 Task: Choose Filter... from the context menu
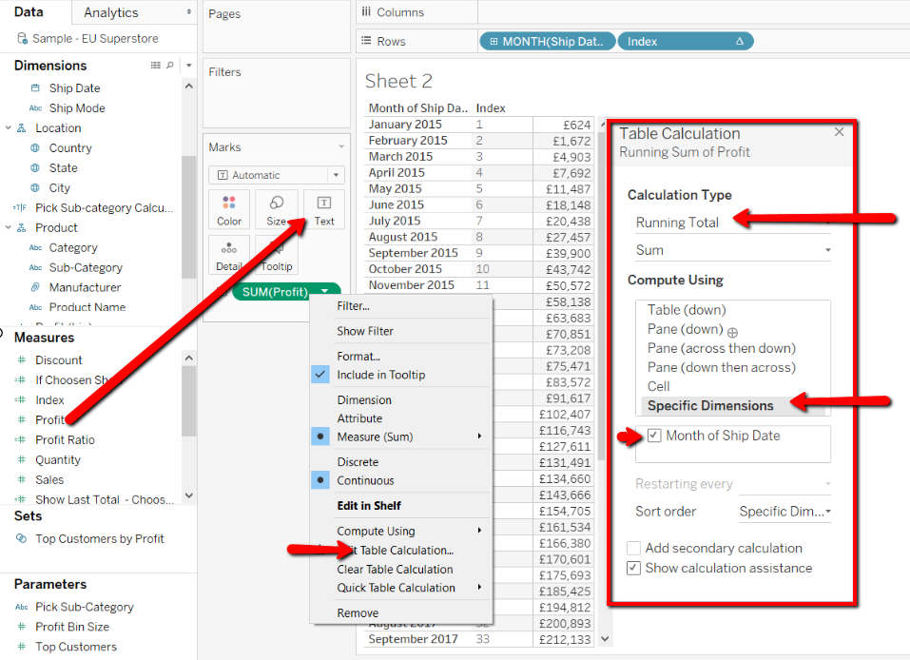[353, 306]
